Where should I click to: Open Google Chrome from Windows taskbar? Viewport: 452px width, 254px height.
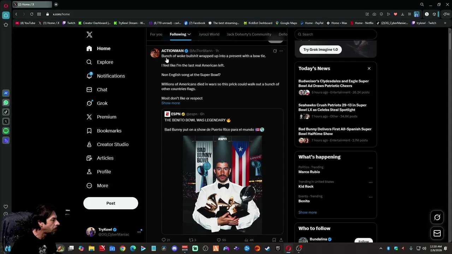[x=123, y=248]
